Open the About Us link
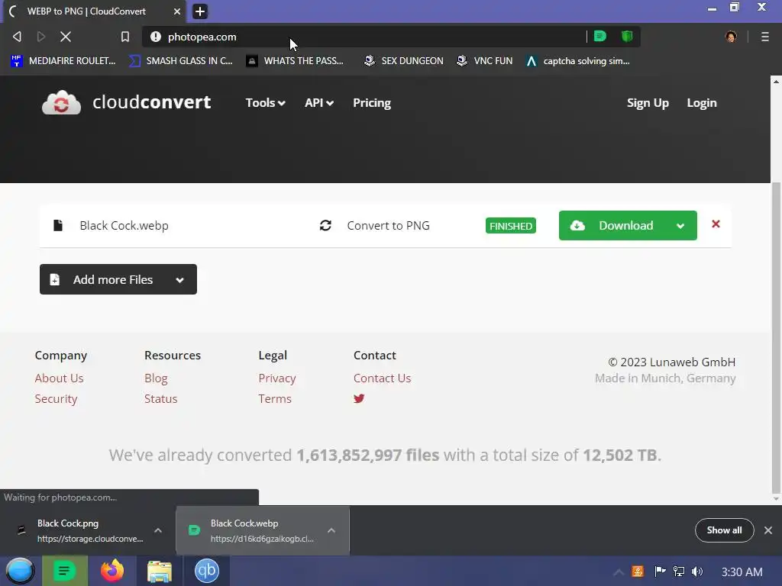The width and height of the screenshot is (782, 586). pos(59,378)
